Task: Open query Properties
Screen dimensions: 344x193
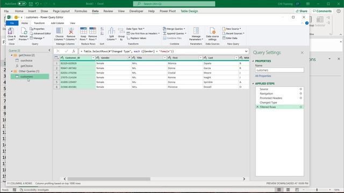Action: [x=37, y=28]
